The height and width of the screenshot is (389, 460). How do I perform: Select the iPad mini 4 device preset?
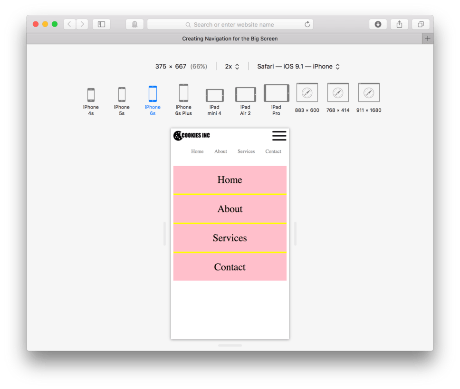pos(214,102)
